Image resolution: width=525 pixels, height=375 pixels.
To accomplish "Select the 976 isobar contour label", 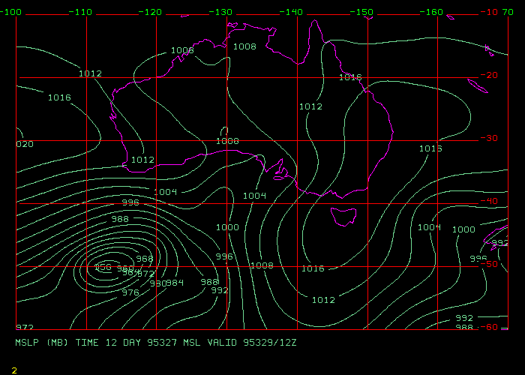I will coord(130,292).
